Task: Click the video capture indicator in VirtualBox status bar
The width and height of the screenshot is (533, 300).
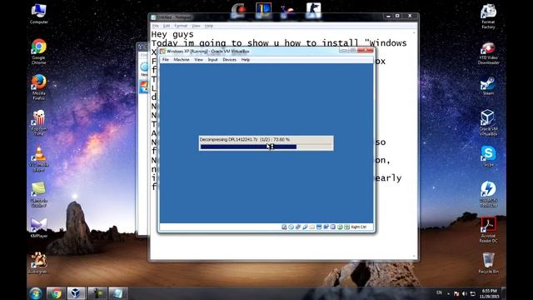Action: click(326, 227)
